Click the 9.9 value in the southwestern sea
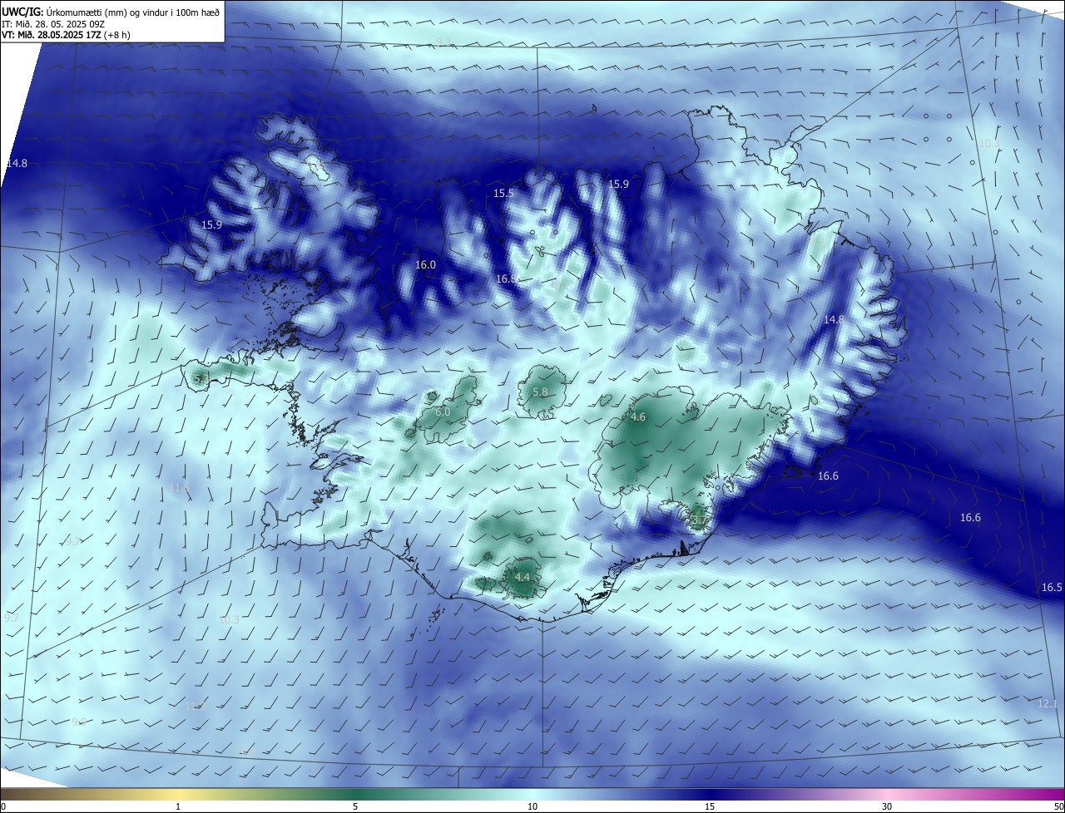 click(x=79, y=722)
